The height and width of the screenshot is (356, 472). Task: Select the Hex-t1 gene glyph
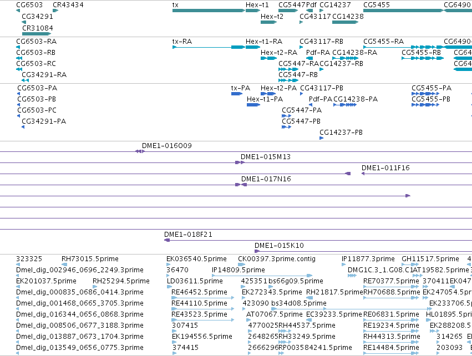click(x=253, y=11)
